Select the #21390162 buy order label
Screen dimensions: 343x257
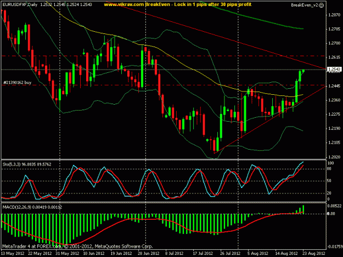click(17, 82)
